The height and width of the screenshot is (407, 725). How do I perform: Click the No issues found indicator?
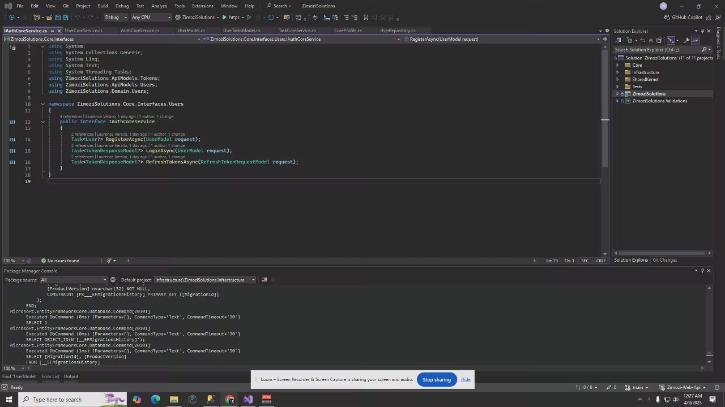[x=60, y=261]
